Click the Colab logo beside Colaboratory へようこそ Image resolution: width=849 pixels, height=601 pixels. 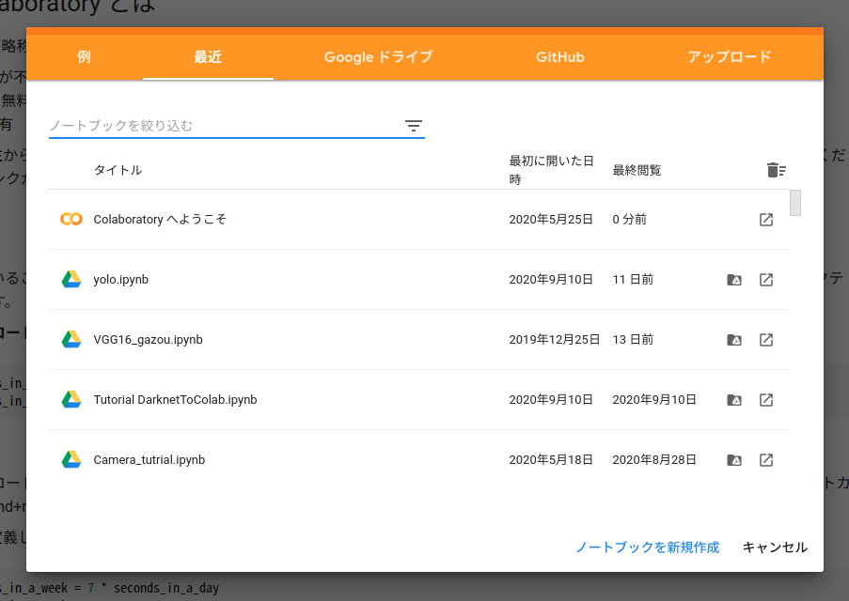coord(71,219)
